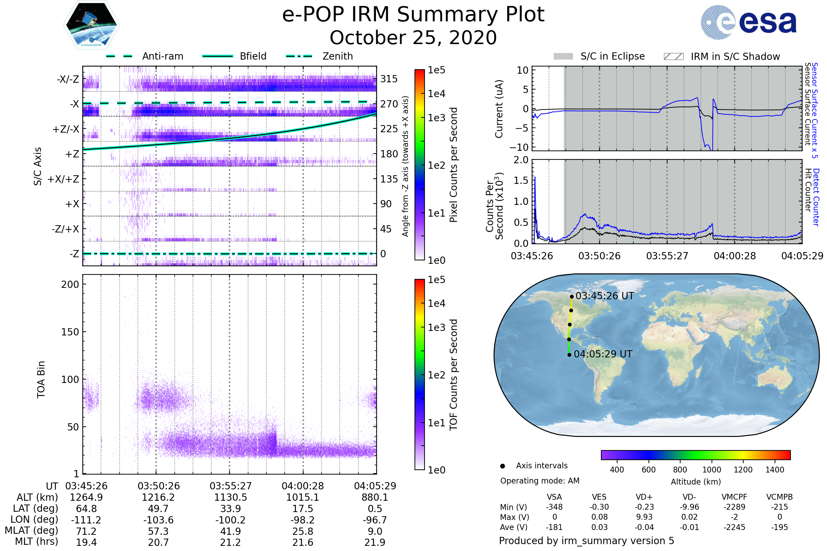This screenshot has width=827, height=551.
Task: Click the TOF Counts per Second colorbar
Action: 419,375
